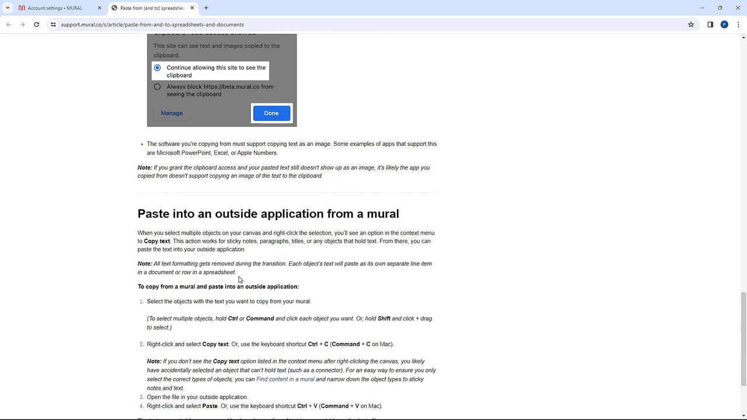Click note 'If you grant the clipboard access'
This screenshot has height=420, width=747.
[x=284, y=171]
